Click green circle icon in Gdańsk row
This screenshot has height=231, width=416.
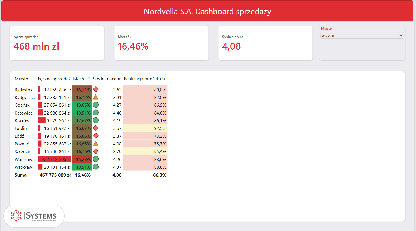click(96, 105)
